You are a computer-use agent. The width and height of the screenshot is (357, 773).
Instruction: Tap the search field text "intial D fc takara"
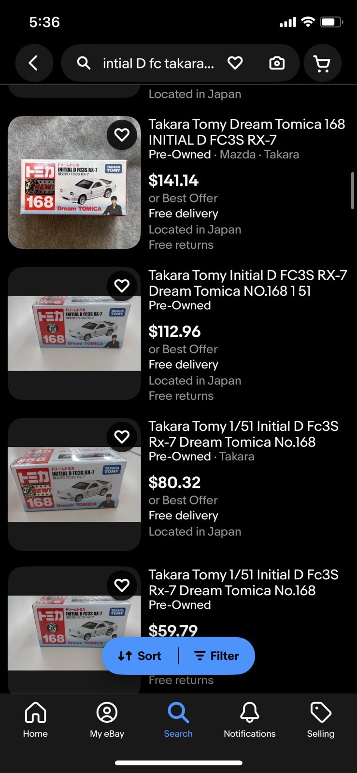[x=158, y=63]
